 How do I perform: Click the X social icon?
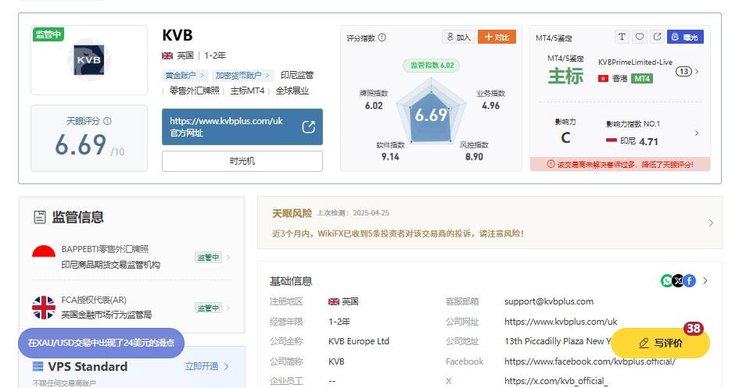click(x=678, y=281)
